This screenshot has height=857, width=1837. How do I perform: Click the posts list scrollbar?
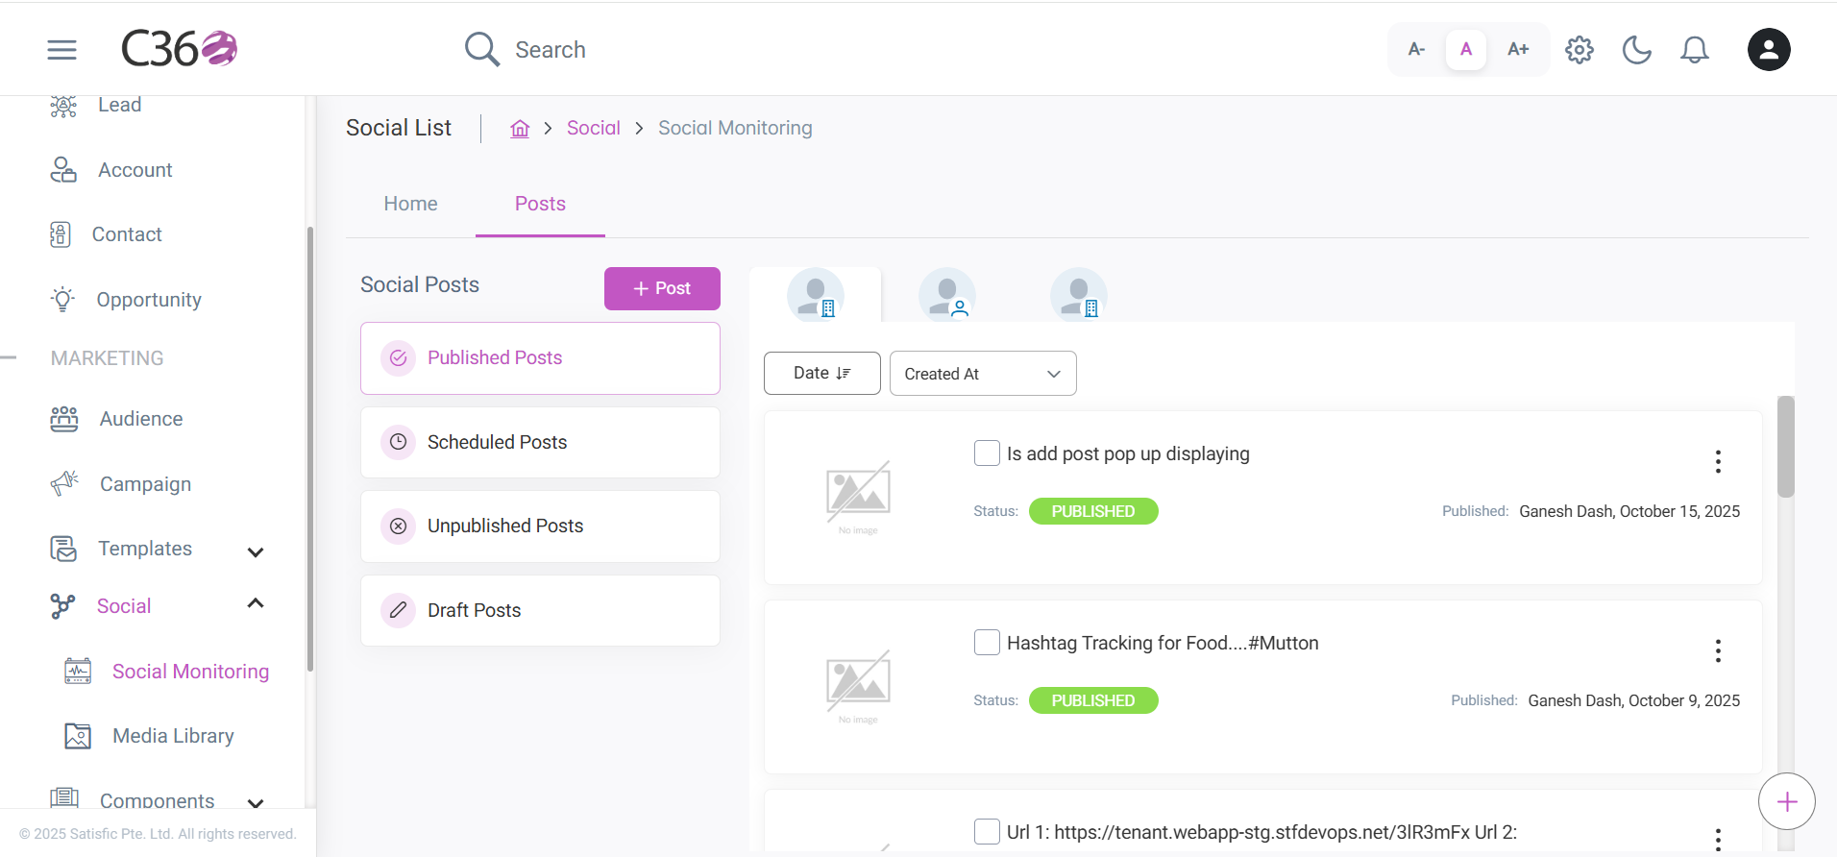point(1786,447)
